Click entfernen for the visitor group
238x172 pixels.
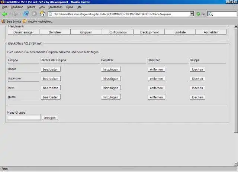156,69
